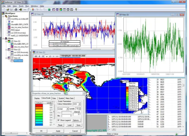The width and height of the screenshot is (189, 136).
Task: Open the Run menu
Action: point(27,6)
